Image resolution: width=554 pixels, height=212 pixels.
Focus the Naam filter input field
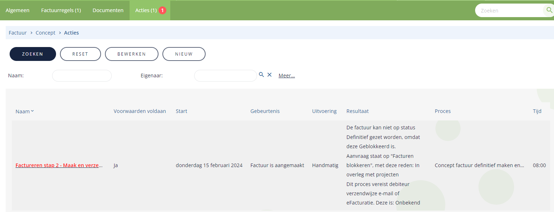click(x=82, y=76)
